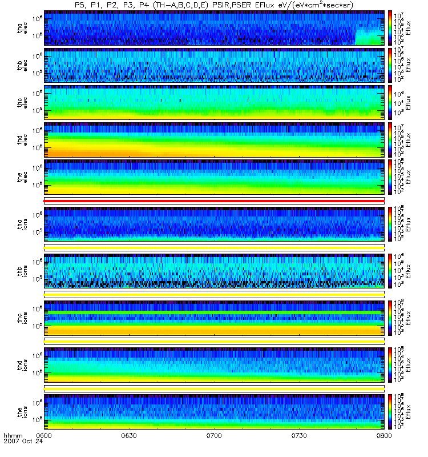
Task: Click the thc ions Eflux color bar
Action: tap(390, 318)
